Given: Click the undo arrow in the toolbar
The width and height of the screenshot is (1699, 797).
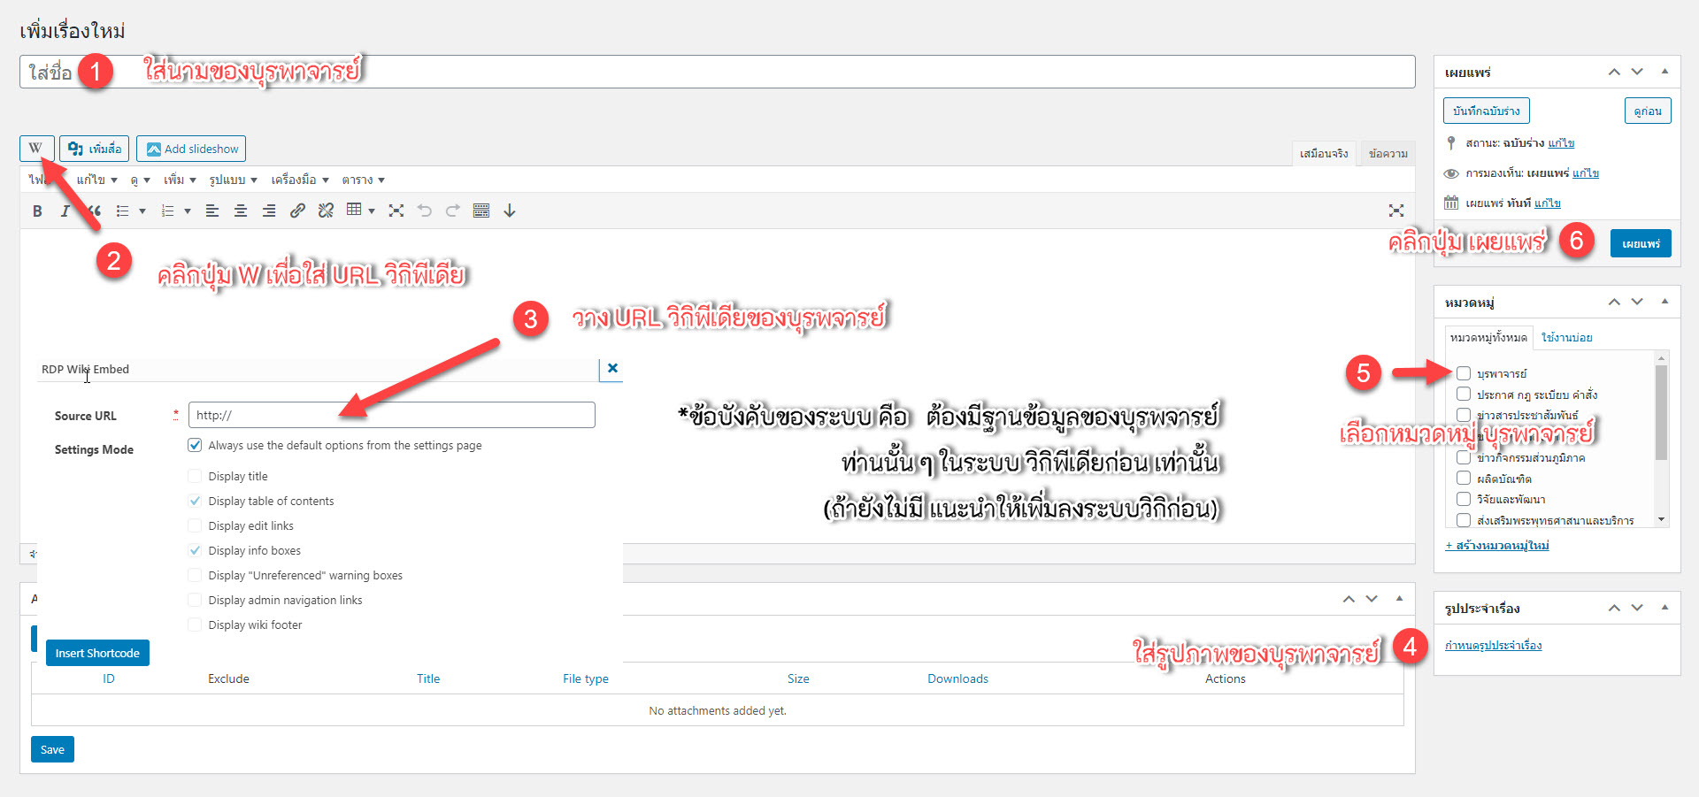Looking at the screenshot, I should (x=425, y=211).
